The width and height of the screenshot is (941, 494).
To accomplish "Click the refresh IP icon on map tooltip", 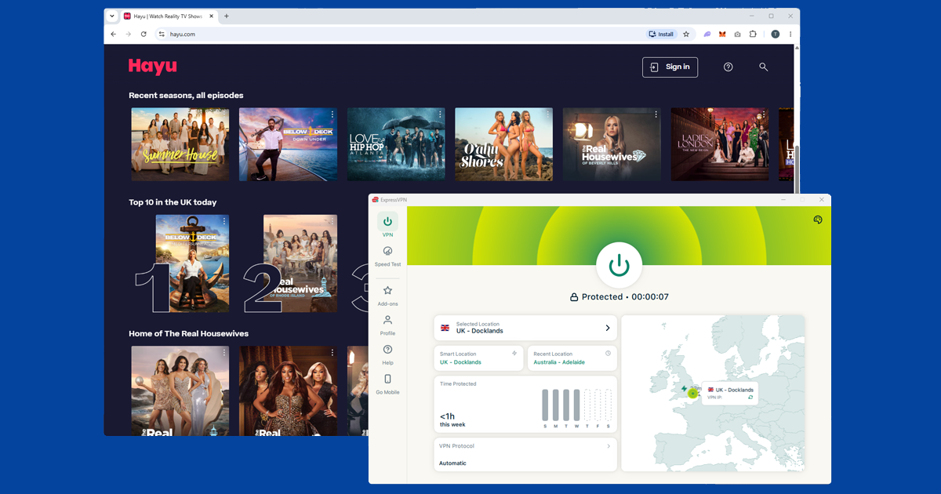I will pos(750,398).
